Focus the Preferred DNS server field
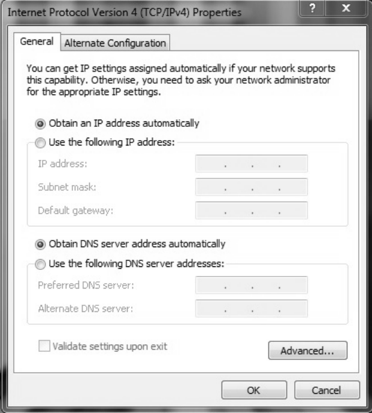 (251, 286)
